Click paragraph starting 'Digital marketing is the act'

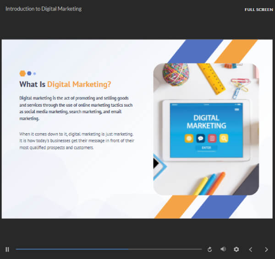[x=76, y=108]
